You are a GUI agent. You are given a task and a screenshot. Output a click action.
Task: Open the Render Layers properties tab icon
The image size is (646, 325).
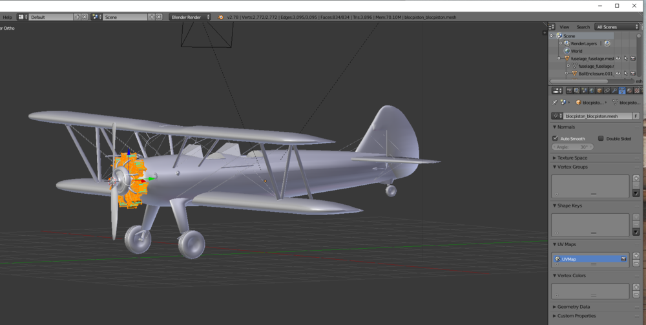coord(577,90)
